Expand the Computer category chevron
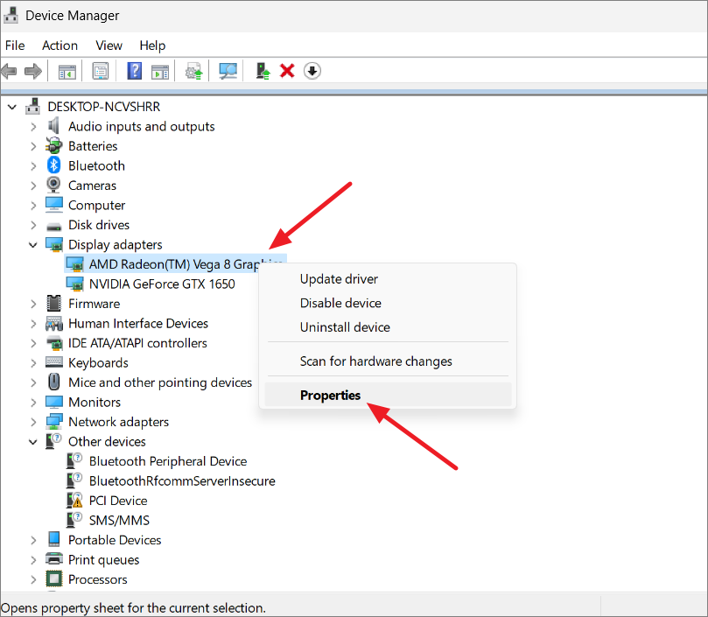The width and height of the screenshot is (708, 617). [x=33, y=206]
